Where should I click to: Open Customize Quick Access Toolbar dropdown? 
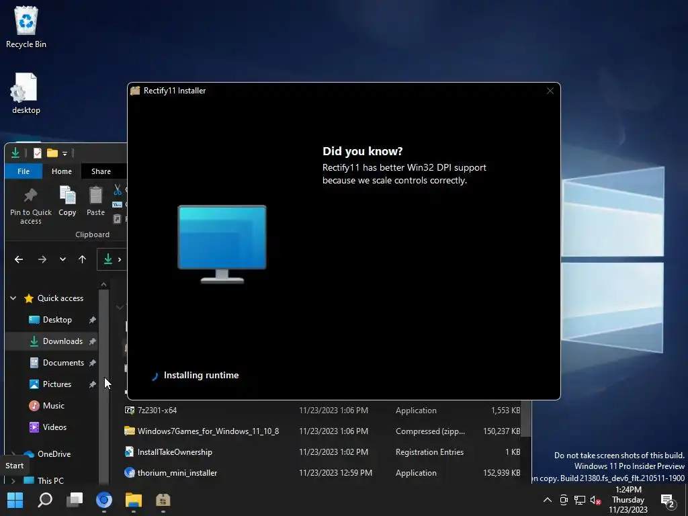click(64, 153)
